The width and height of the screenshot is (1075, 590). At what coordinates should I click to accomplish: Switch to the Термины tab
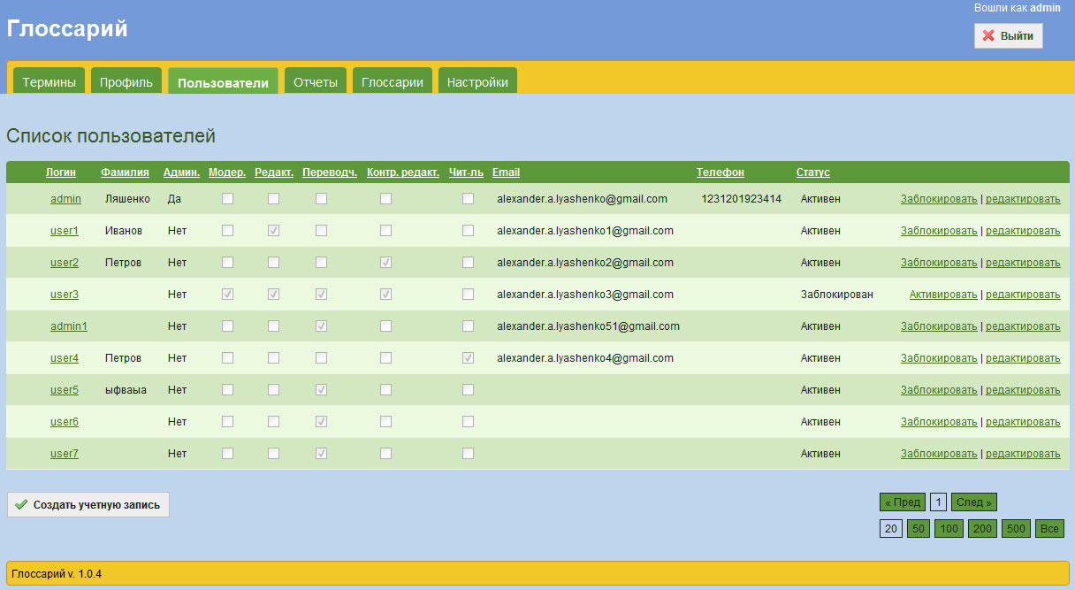50,82
